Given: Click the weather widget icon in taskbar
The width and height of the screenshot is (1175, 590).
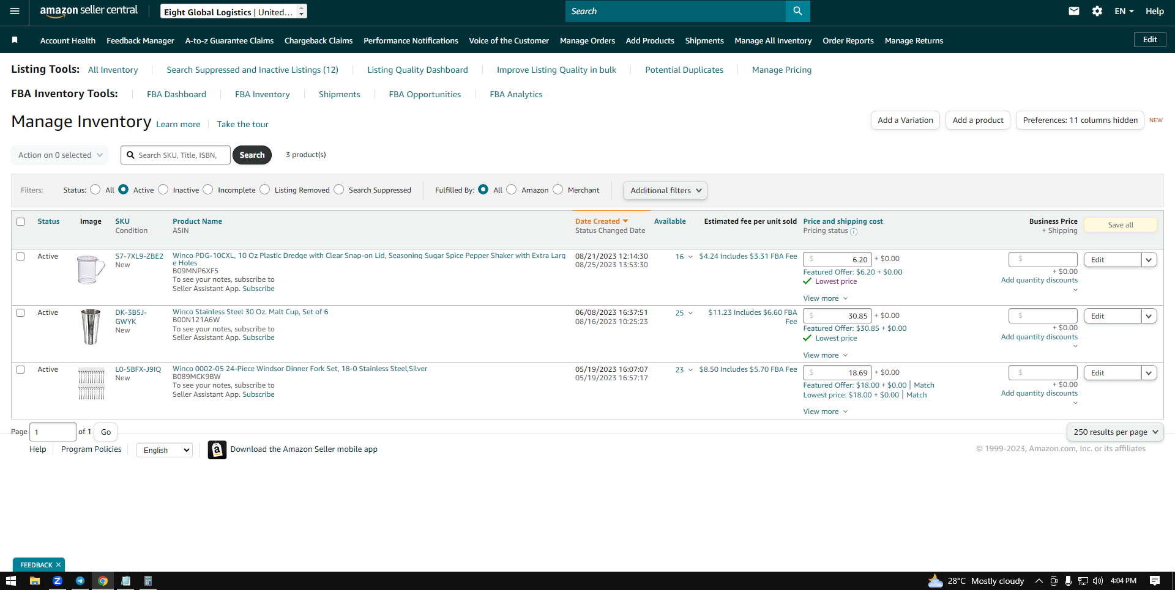Looking at the screenshot, I should tap(935, 581).
